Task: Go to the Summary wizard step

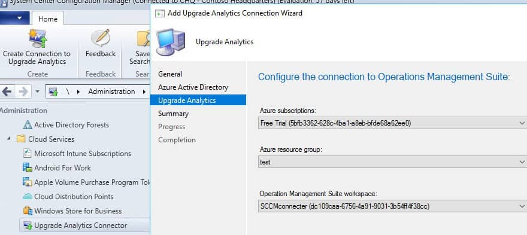Action: (173, 114)
